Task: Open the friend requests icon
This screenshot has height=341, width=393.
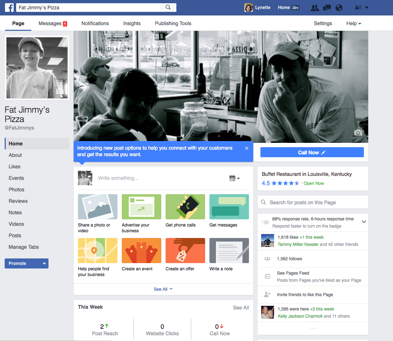Action: coord(315,8)
